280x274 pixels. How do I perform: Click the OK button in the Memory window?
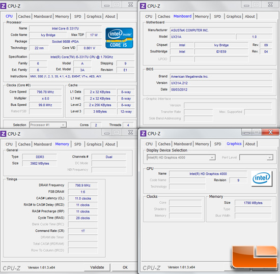(125, 267)
